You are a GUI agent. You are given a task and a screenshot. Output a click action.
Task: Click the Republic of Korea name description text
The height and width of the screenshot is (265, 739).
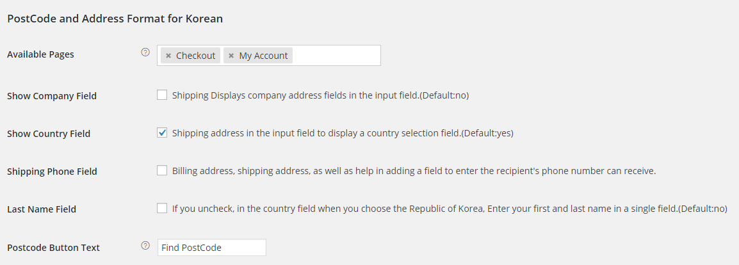[450, 209]
